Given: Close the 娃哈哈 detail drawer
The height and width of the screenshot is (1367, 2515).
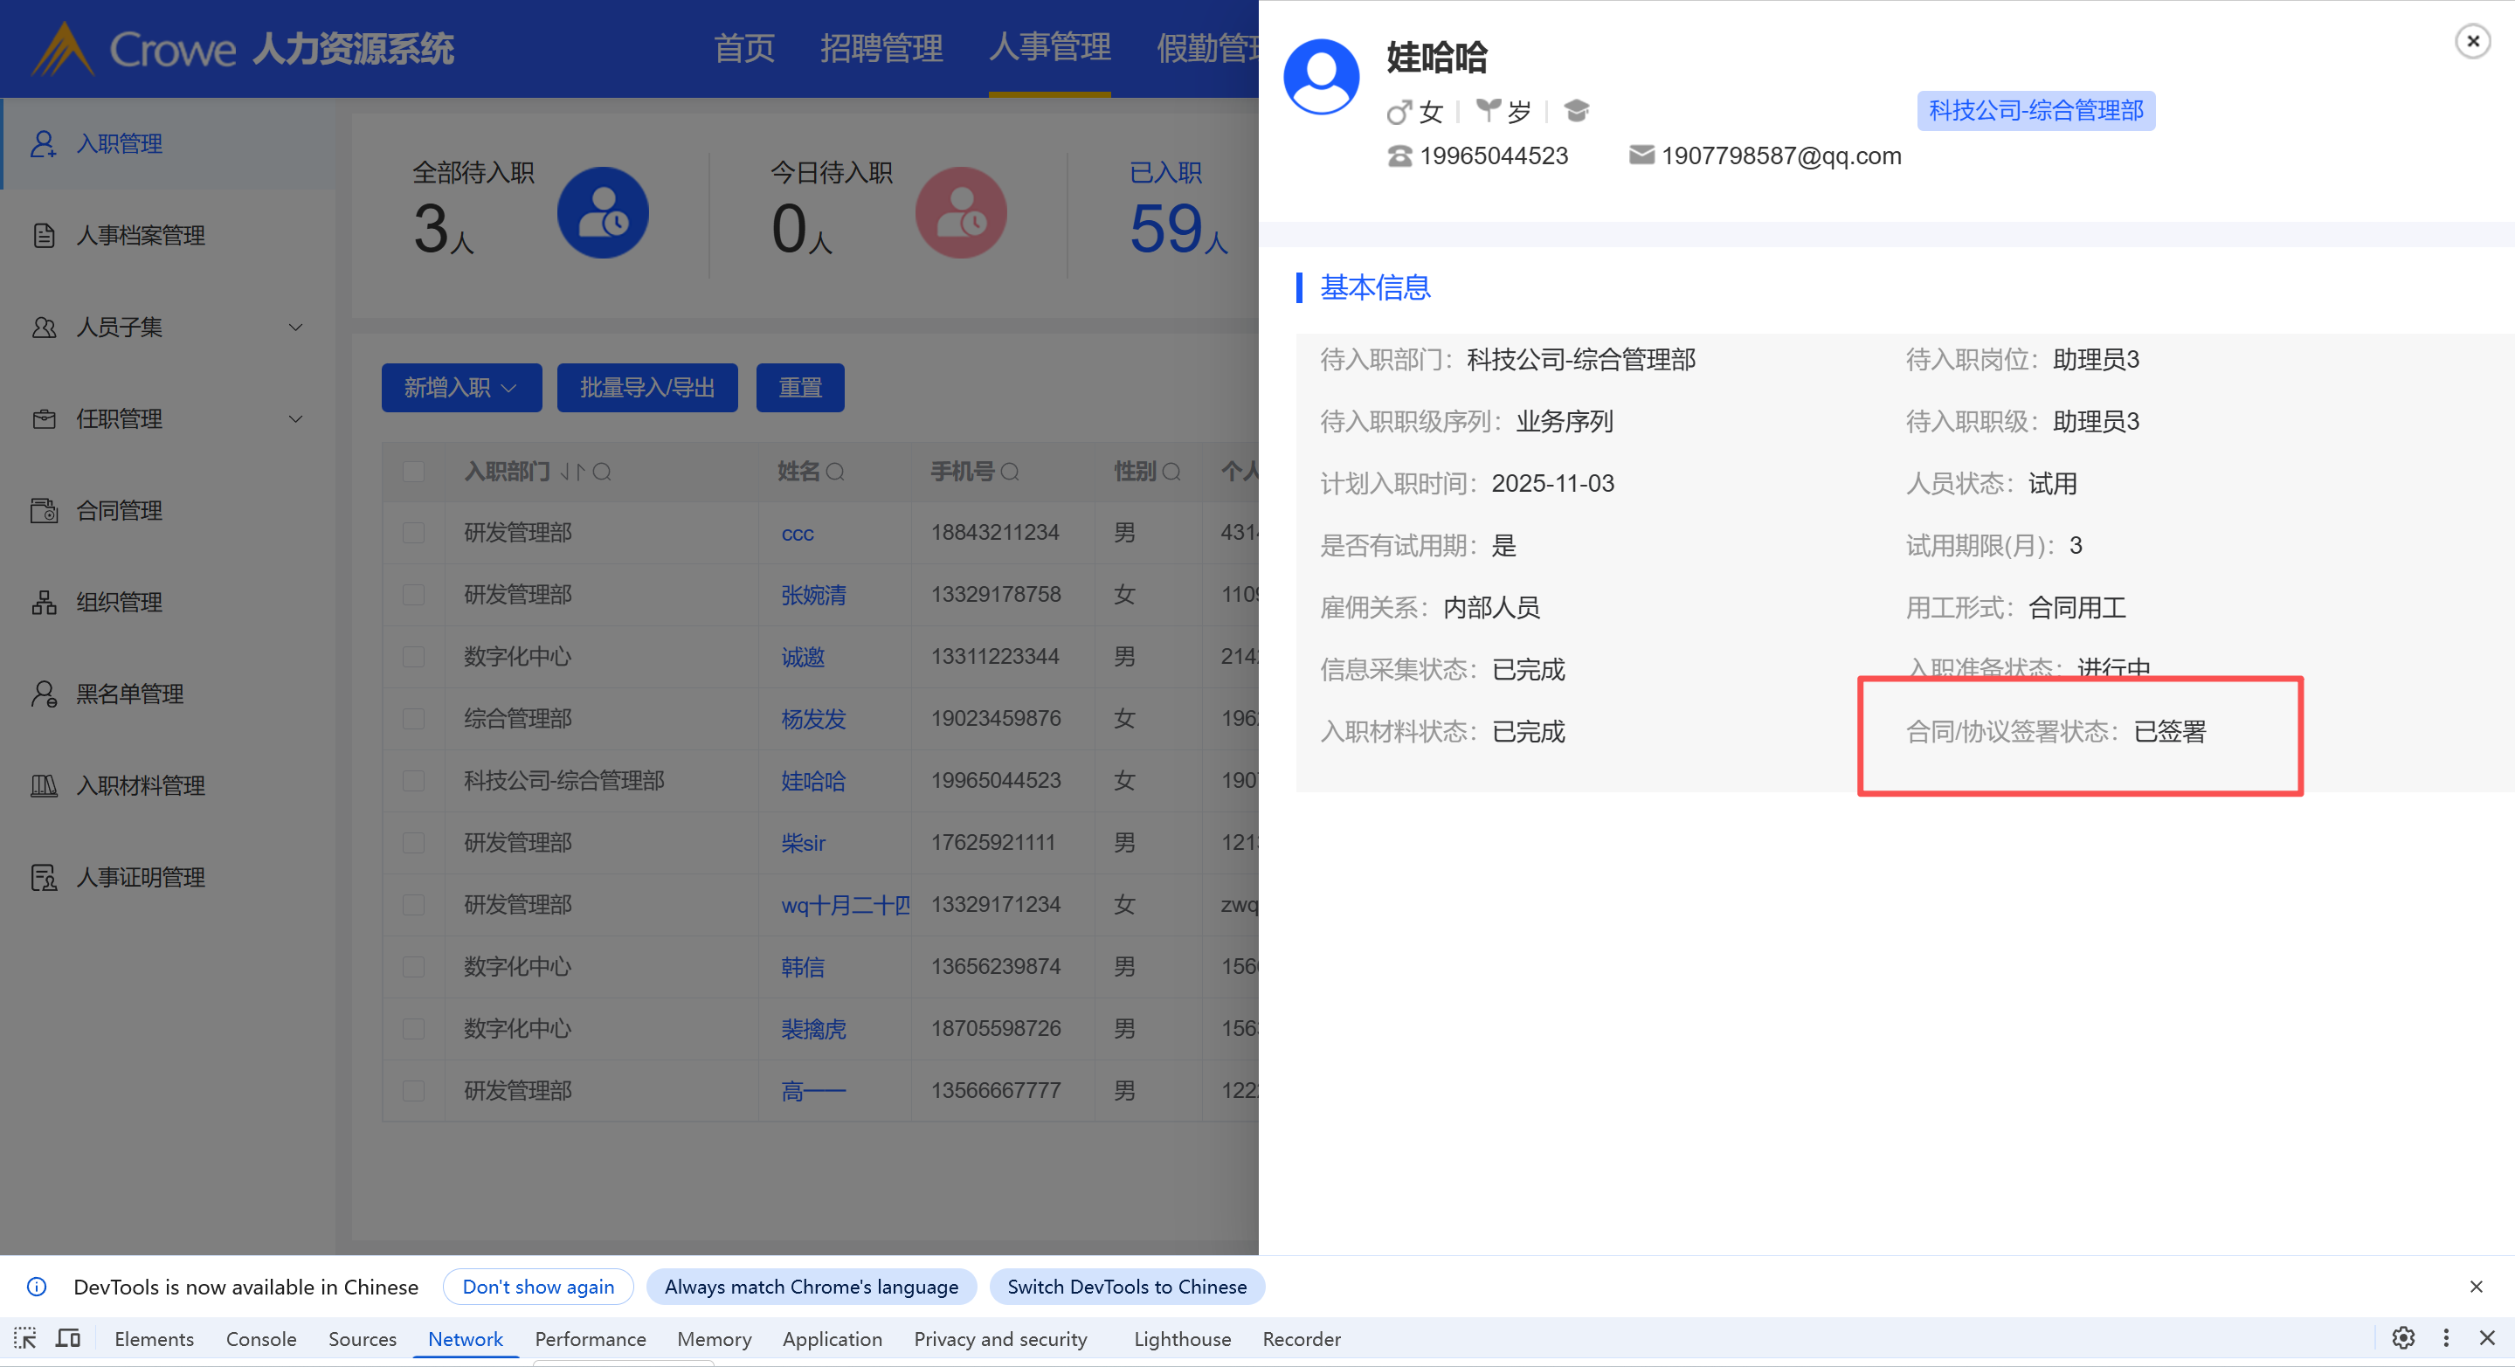Looking at the screenshot, I should coord(2472,41).
